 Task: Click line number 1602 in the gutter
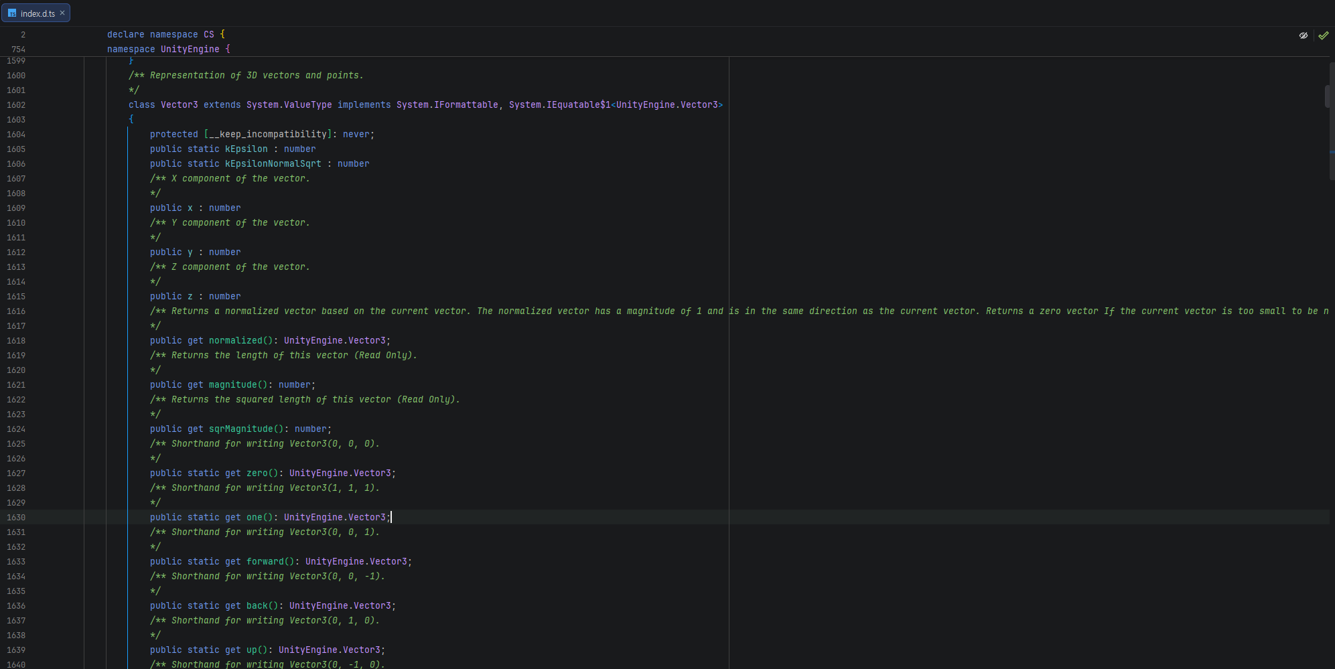16,105
